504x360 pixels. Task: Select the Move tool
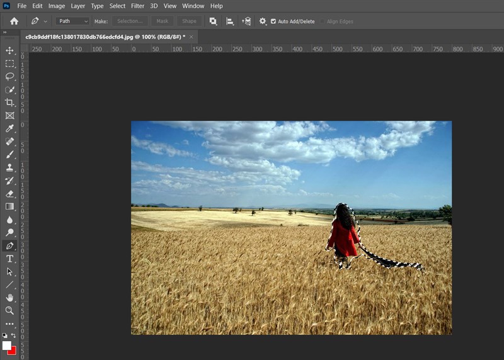pyautogui.click(x=9, y=50)
